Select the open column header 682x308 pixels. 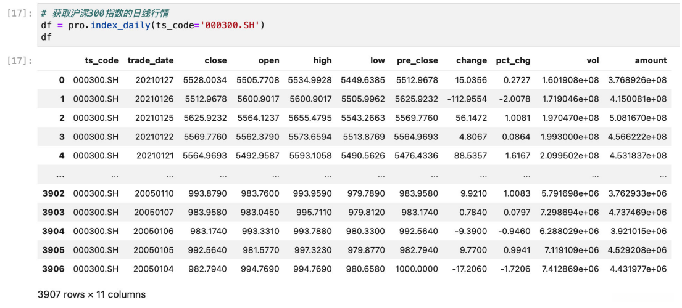[268, 60]
